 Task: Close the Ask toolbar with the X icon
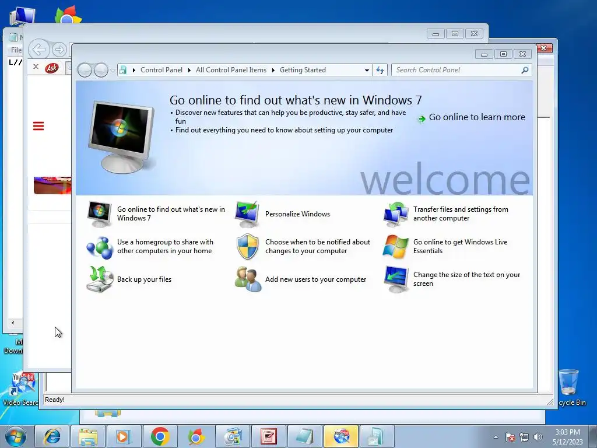(36, 66)
